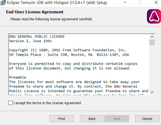
Task: Click the greyed-out maximize window button
Action: [x=140, y=2]
